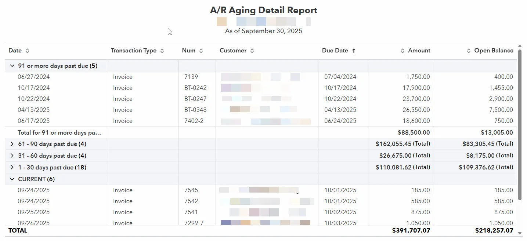The image size is (527, 241).
Task: Expand 31 - 60 days past due section
Action: click(x=12, y=156)
